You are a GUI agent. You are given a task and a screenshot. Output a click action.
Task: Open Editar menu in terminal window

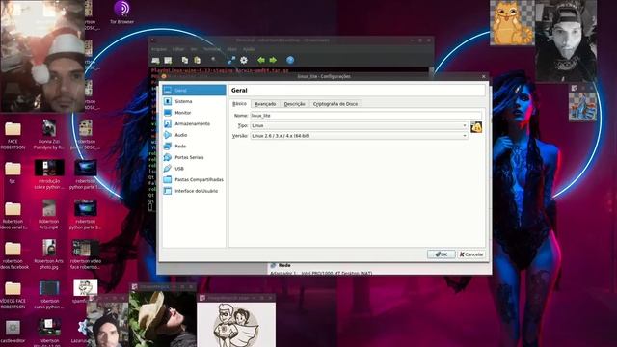(x=178, y=49)
